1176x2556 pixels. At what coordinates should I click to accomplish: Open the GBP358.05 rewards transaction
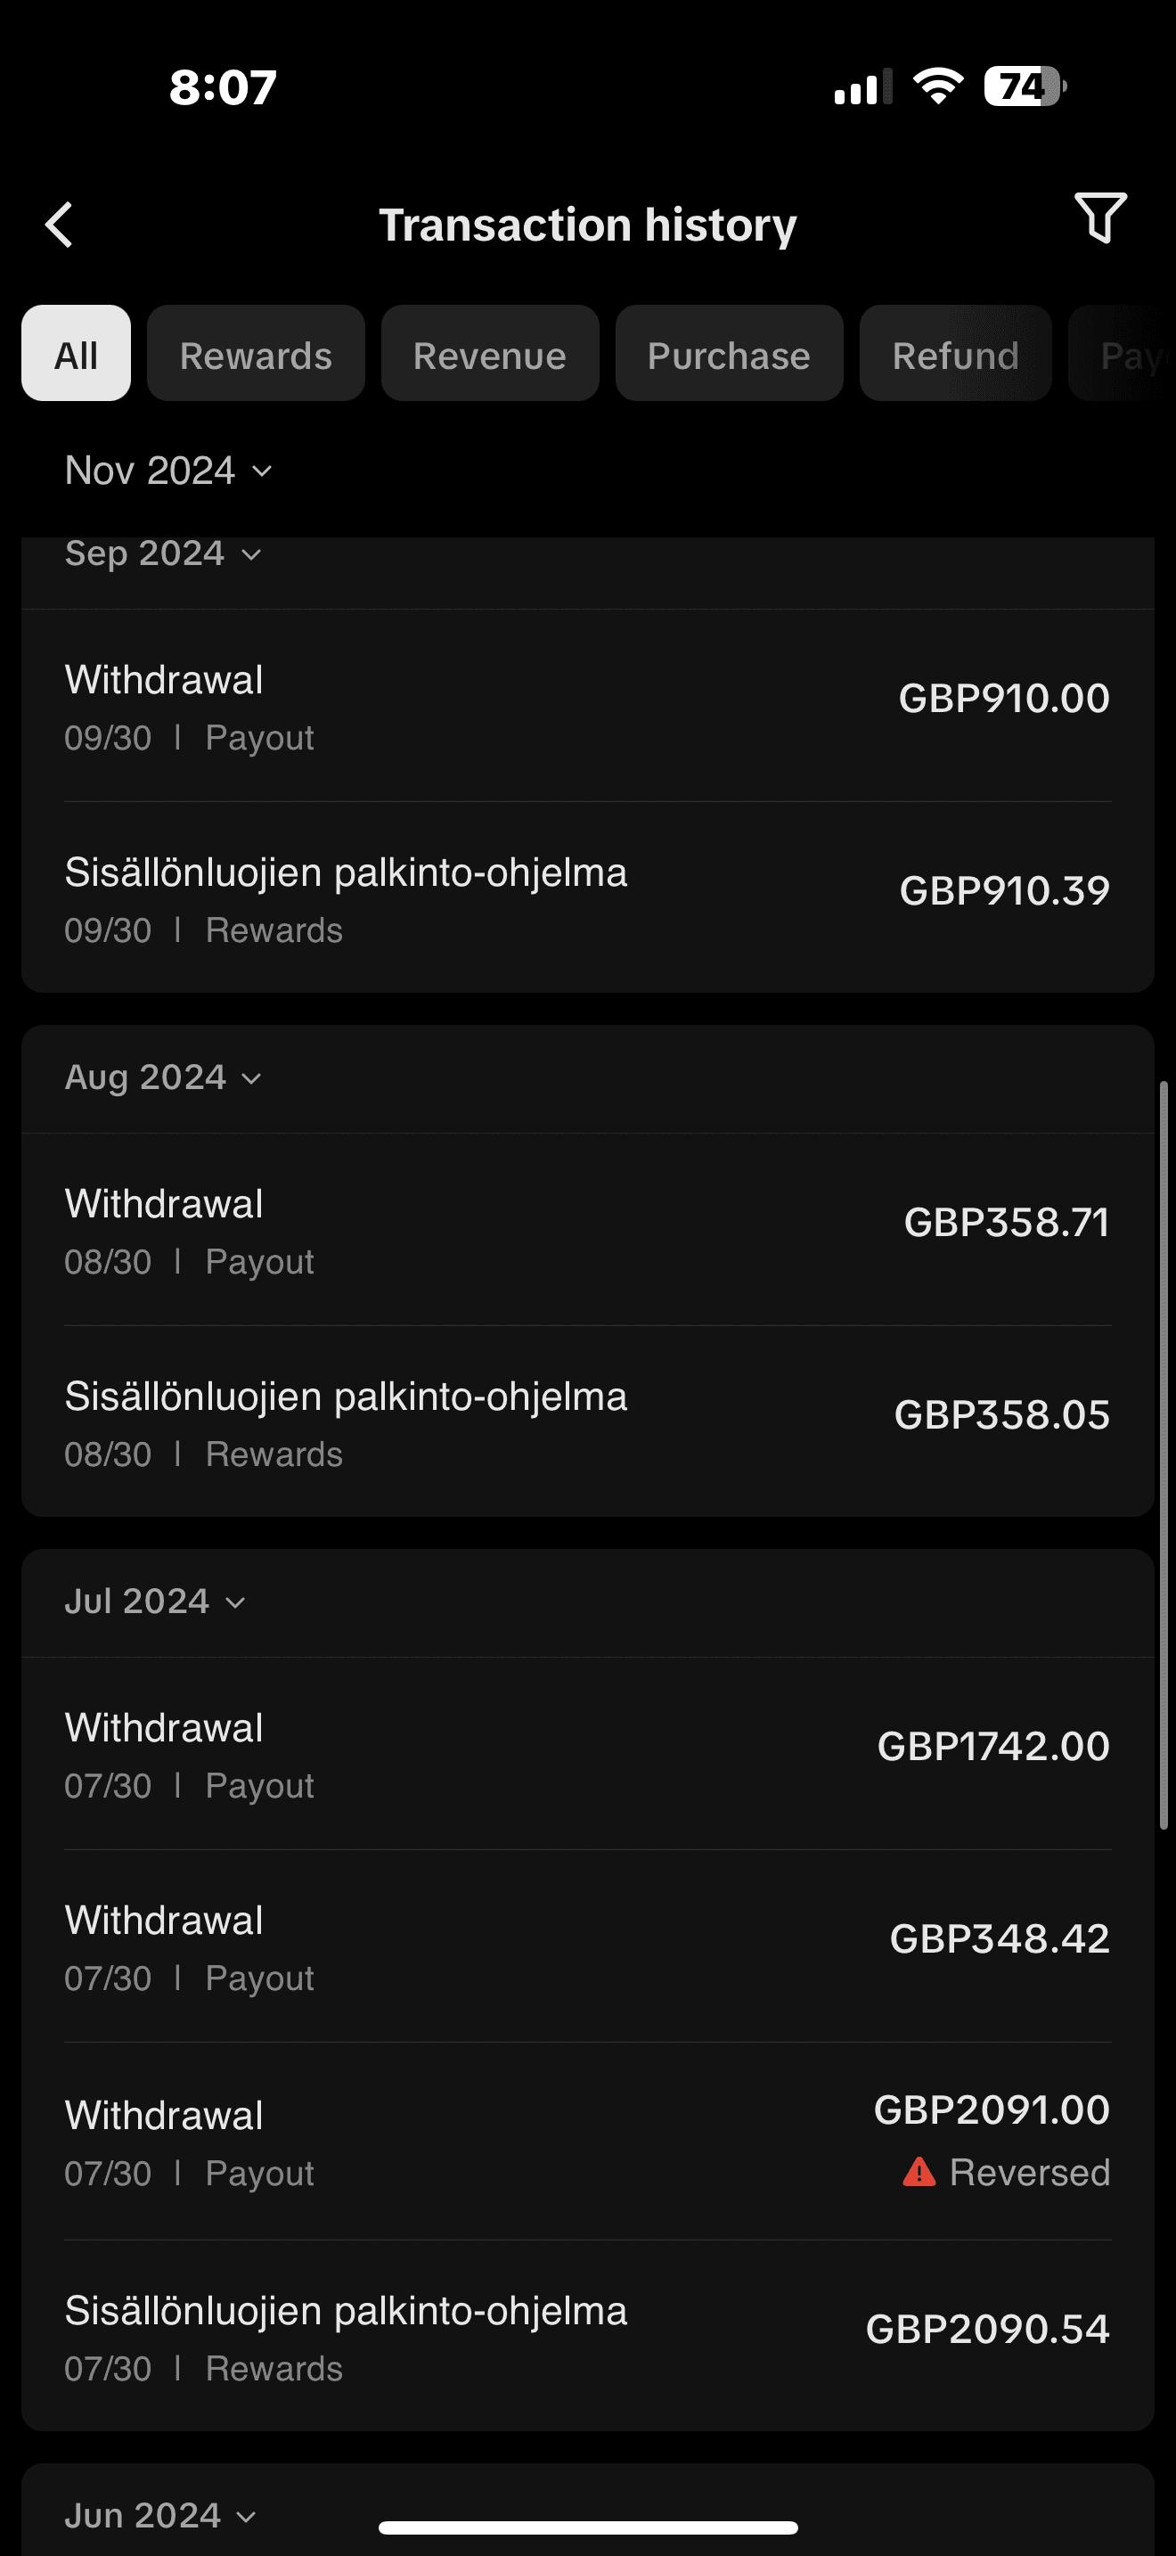pos(587,1423)
